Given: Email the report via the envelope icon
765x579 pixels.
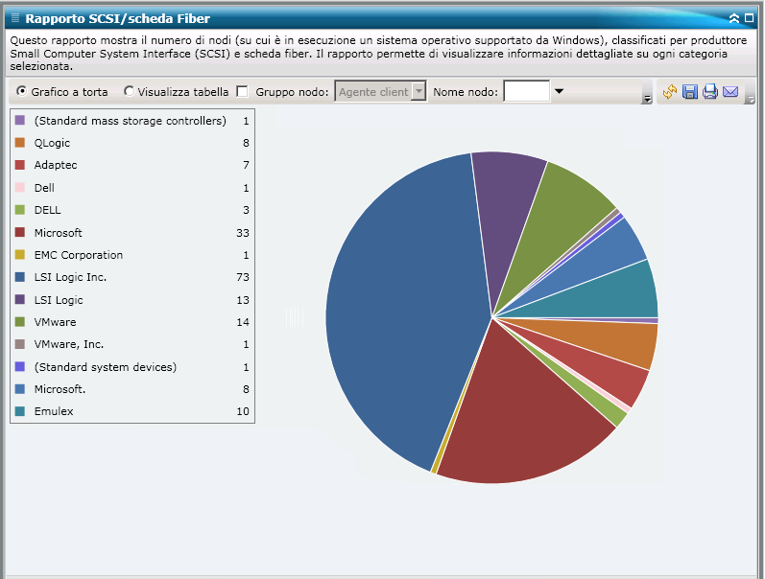Looking at the screenshot, I should (730, 92).
